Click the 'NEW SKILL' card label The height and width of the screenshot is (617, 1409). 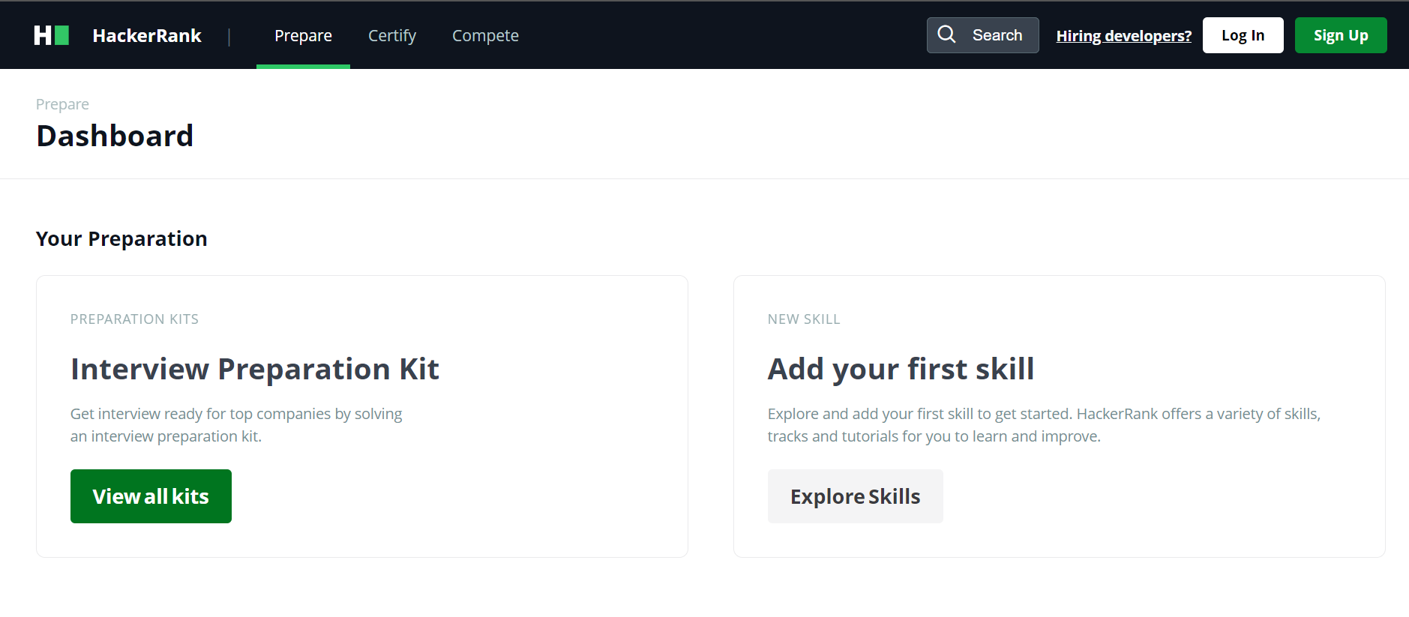(x=803, y=319)
